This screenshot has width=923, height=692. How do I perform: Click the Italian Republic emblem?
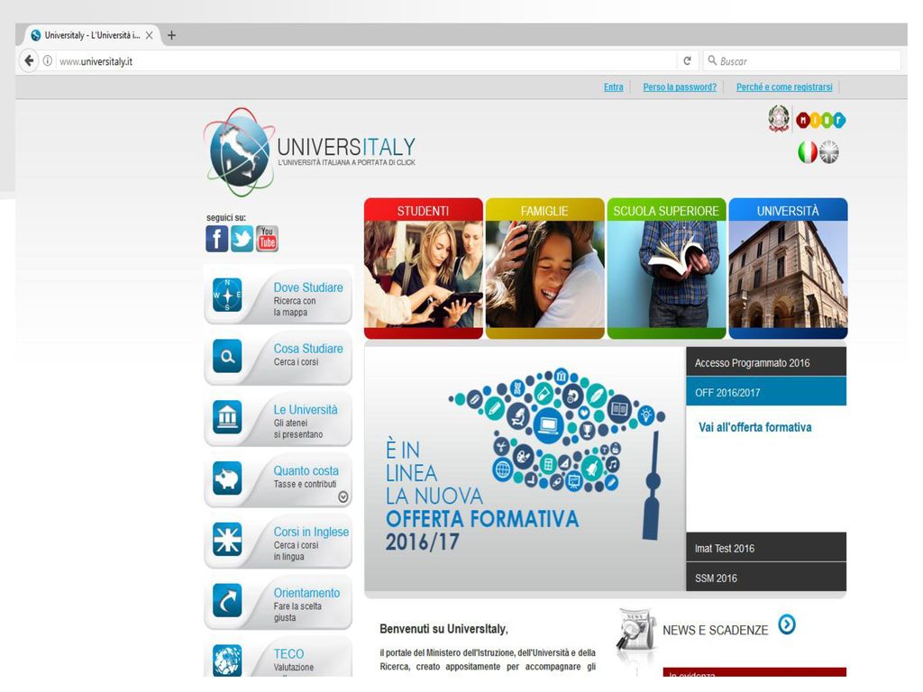pos(779,118)
